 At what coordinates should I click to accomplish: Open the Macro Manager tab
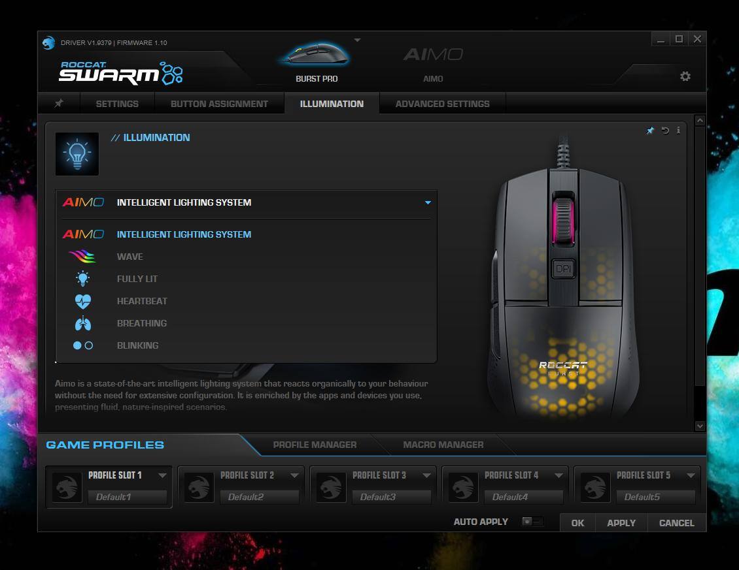coord(443,445)
